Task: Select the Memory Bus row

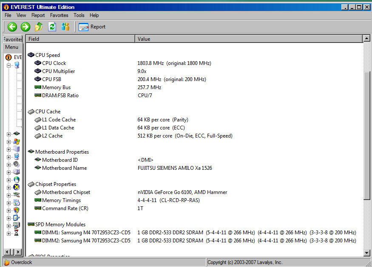Action: (x=194, y=87)
